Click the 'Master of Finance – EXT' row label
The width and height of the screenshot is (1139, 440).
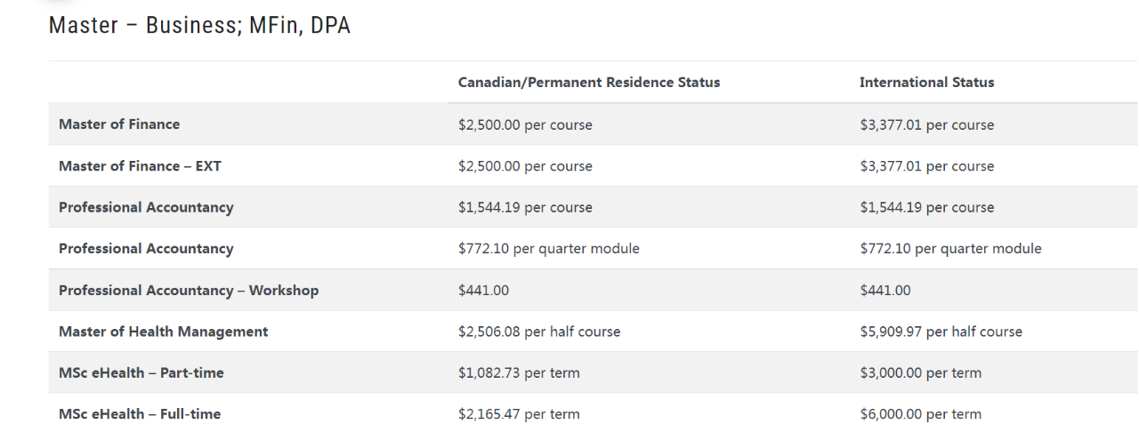coord(140,166)
